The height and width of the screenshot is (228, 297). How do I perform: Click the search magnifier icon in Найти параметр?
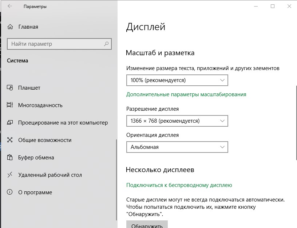coord(106,44)
